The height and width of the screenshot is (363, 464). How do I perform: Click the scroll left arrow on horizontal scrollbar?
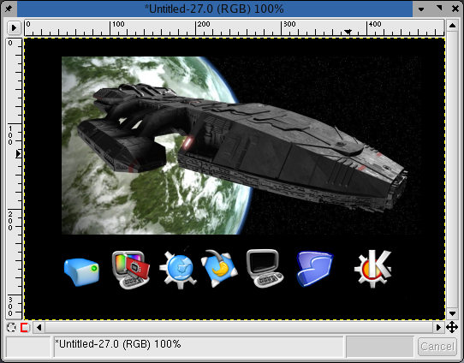click(x=39, y=328)
